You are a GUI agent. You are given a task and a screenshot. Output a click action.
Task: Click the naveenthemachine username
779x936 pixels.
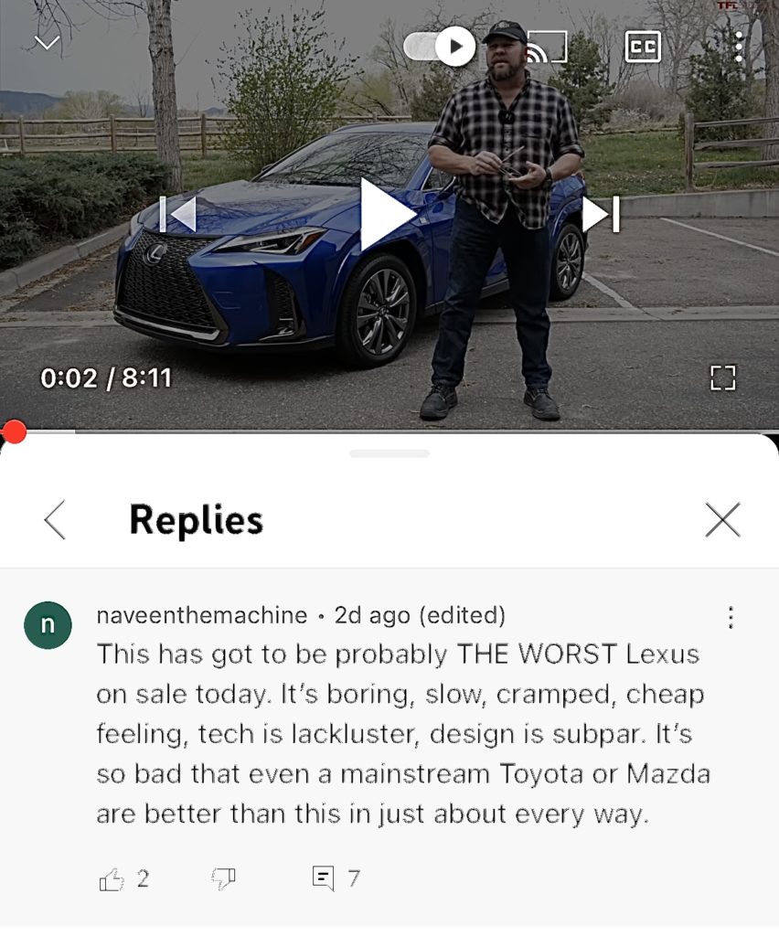coord(202,615)
